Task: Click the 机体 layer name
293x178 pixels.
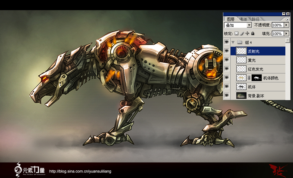Action: point(252,87)
